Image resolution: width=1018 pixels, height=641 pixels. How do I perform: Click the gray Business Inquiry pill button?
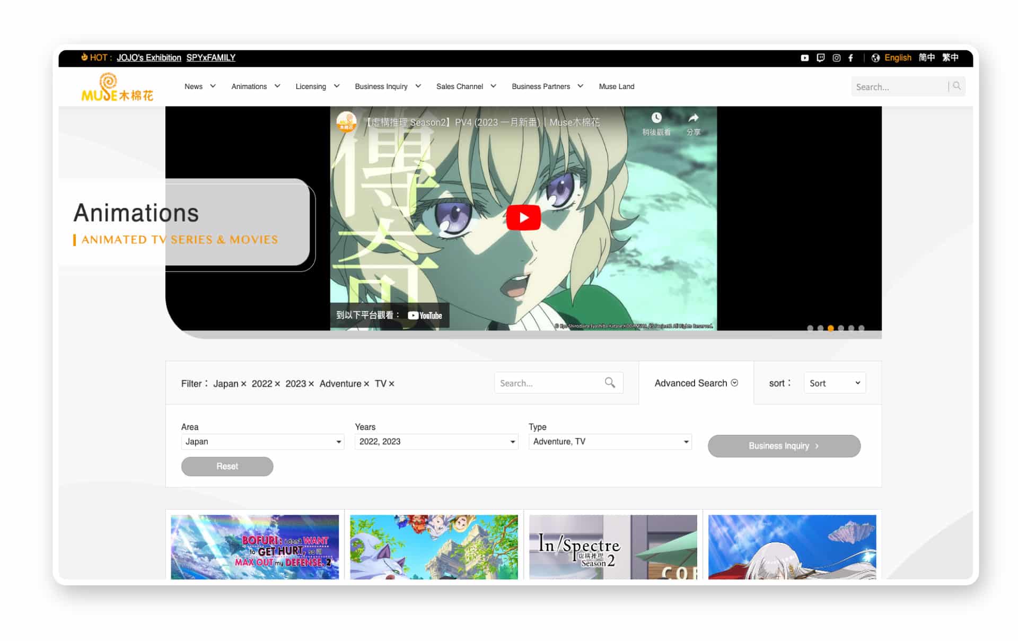point(784,446)
